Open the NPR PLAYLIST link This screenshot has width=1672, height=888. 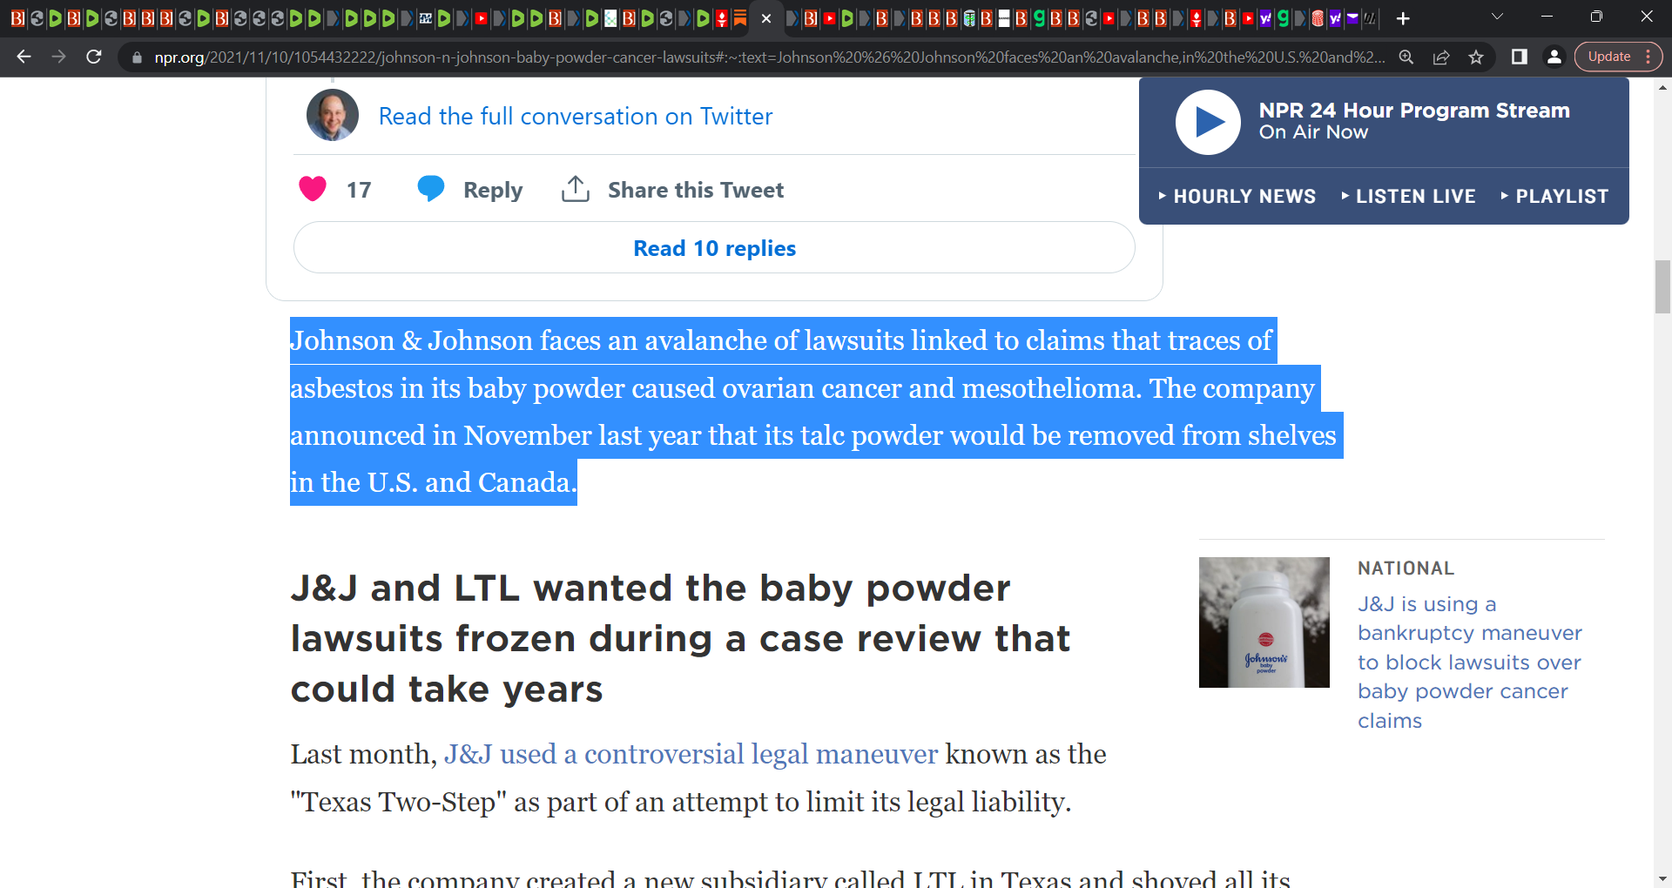click(1554, 197)
